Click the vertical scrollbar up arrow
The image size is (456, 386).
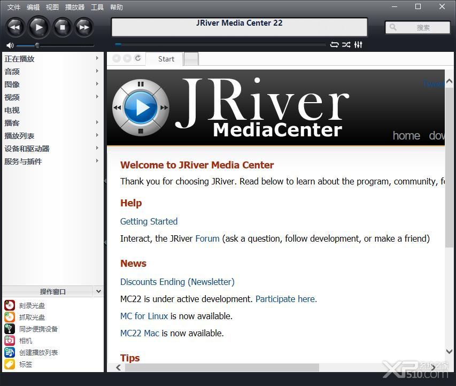pyautogui.click(x=449, y=81)
